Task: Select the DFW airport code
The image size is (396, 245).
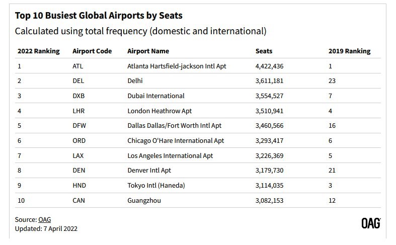Action: (x=80, y=126)
